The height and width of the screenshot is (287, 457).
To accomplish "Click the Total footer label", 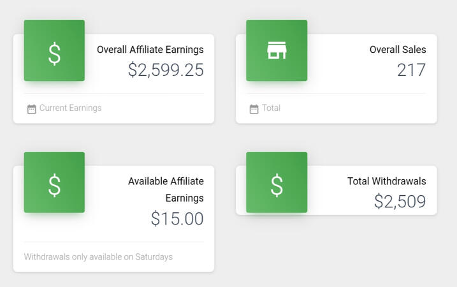I will pos(271,108).
